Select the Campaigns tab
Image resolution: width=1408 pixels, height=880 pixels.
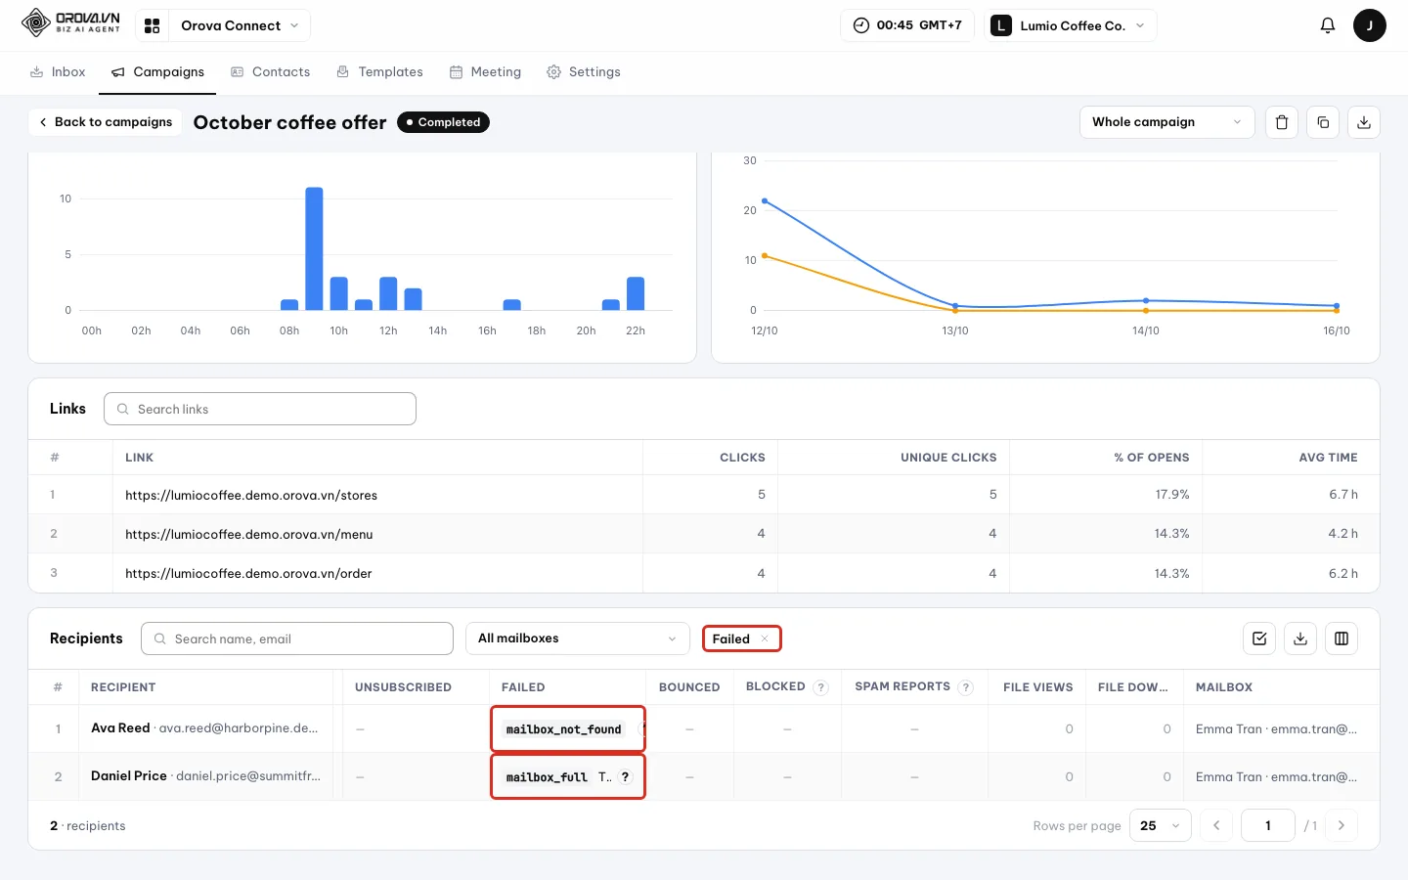point(157,72)
